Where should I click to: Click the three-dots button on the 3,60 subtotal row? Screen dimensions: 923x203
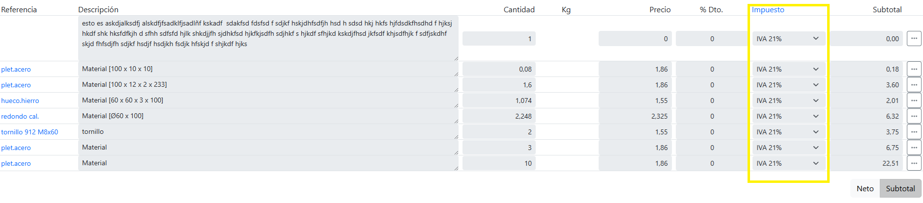click(x=914, y=85)
